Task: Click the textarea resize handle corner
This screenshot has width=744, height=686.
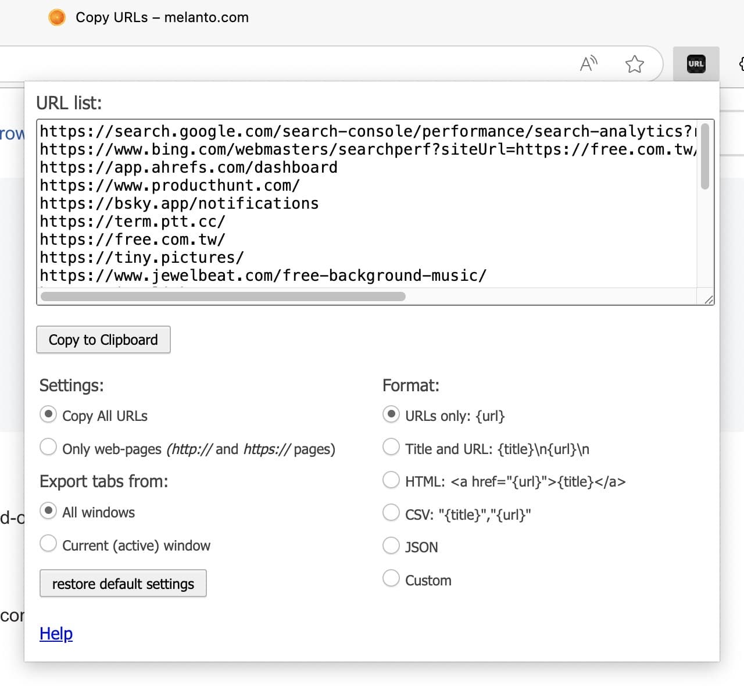Action: coord(709,299)
